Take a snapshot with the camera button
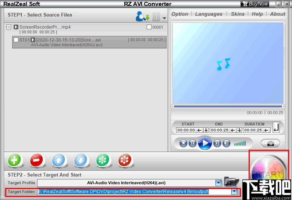 pyautogui.click(x=270, y=143)
